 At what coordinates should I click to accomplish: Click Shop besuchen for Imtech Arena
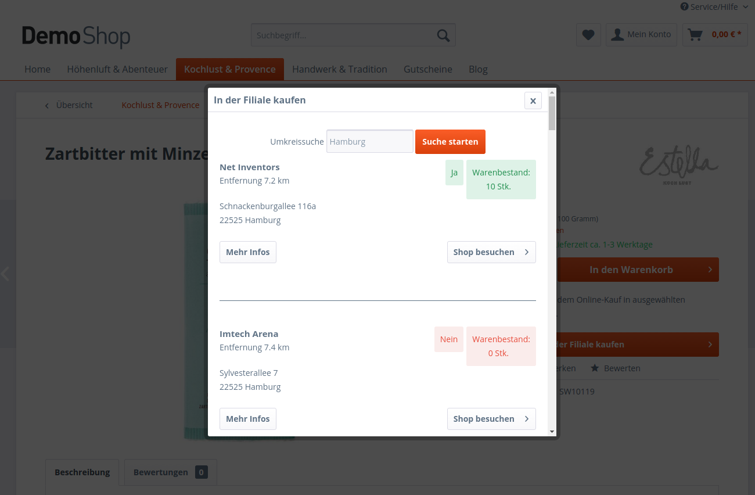(x=491, y=419)
